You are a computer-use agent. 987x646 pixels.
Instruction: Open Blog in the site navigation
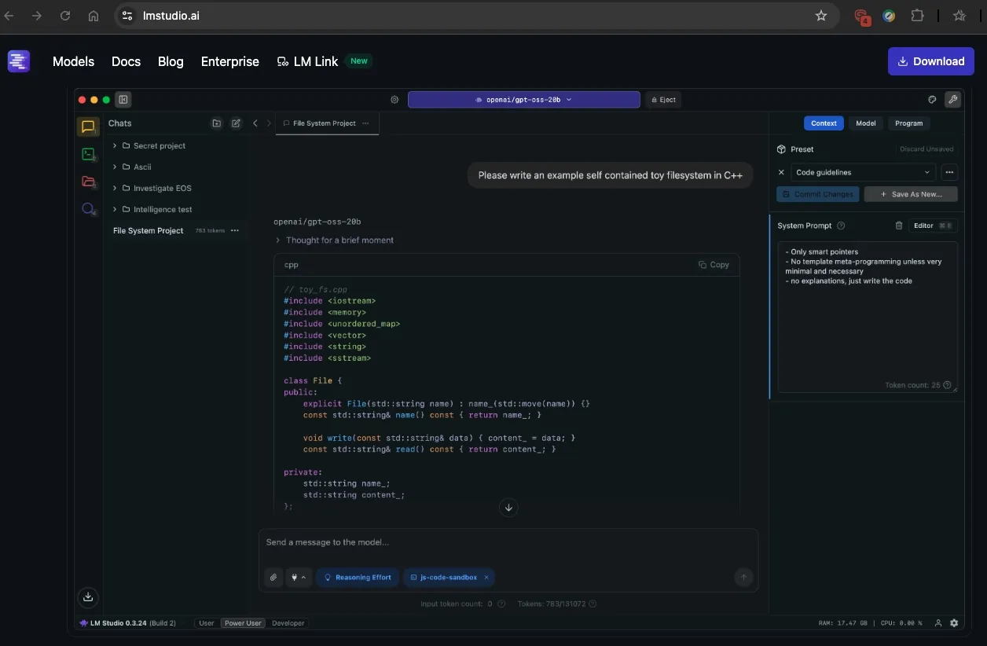pos(171,61)
